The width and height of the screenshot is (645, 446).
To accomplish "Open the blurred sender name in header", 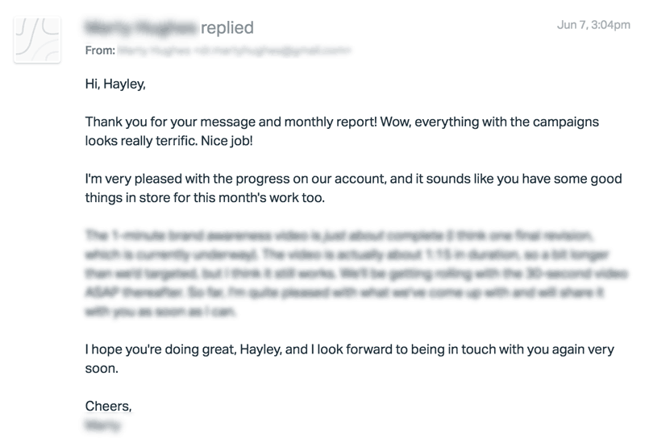I will (x=140, y=27).
